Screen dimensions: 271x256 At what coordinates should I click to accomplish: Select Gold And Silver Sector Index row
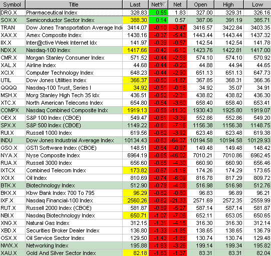(x=135, y=253)
